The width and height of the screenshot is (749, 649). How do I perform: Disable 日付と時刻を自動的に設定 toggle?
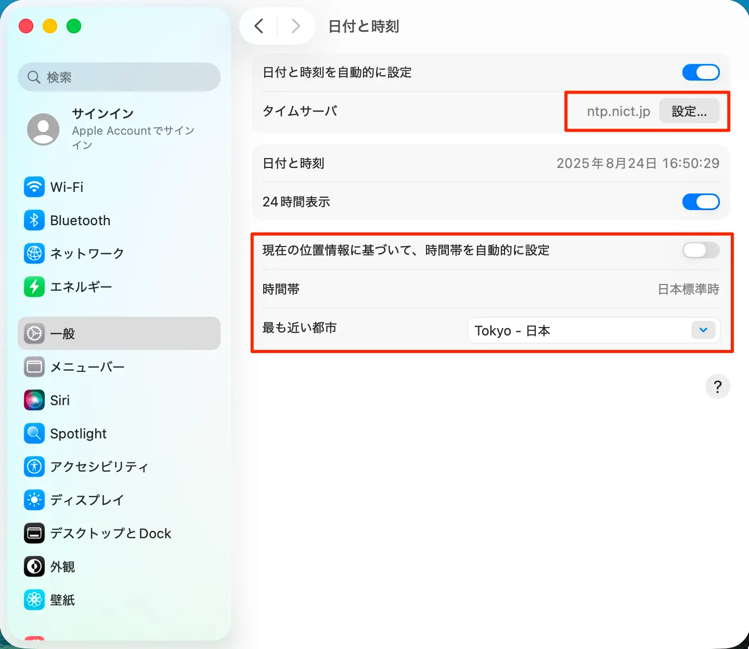pyautogui.click(x=701, y=72)
